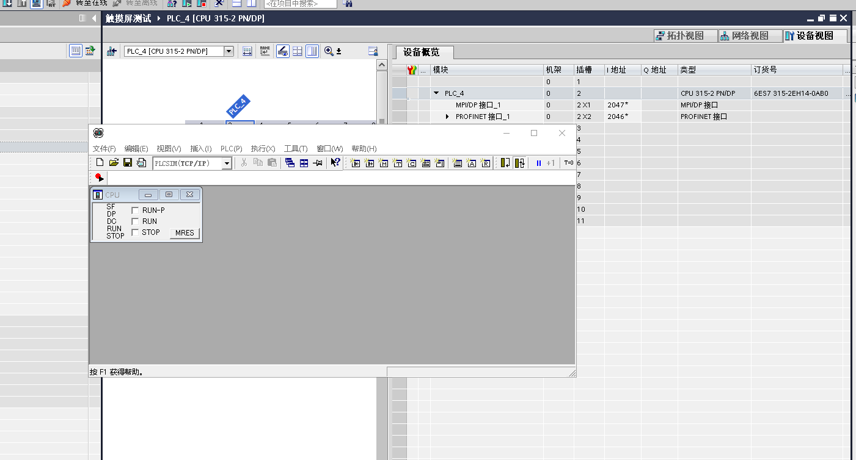
Task: Click the Save icon in PLCSIM toolbar
Action: pyautogui.click(x=128, y=162)
